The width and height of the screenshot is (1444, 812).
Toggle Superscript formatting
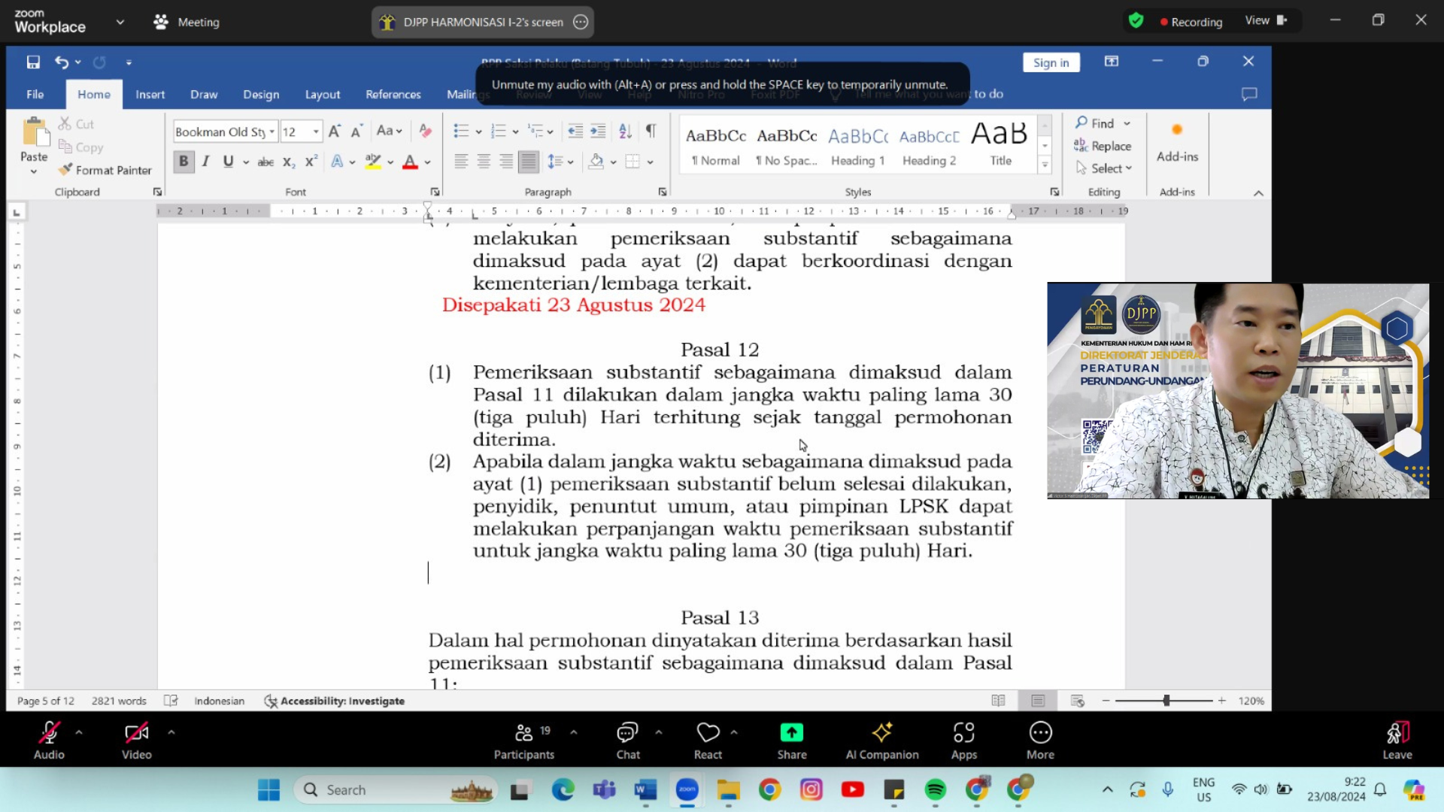pos(311,162)
